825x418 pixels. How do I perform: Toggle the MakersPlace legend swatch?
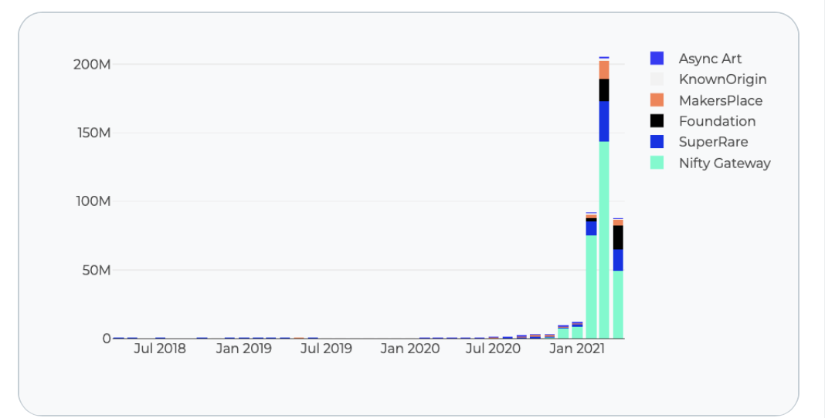(x=657, y=100)
